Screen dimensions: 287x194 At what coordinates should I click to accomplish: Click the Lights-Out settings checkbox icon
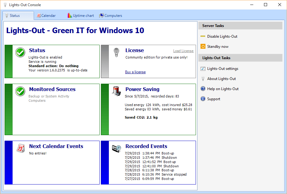pos(203,69)
